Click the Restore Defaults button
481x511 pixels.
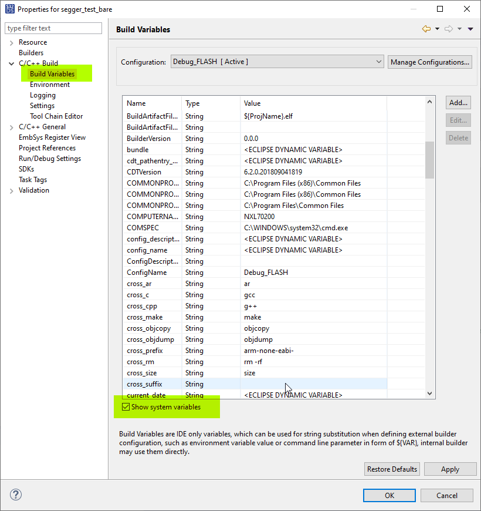(x=392, y=469)
